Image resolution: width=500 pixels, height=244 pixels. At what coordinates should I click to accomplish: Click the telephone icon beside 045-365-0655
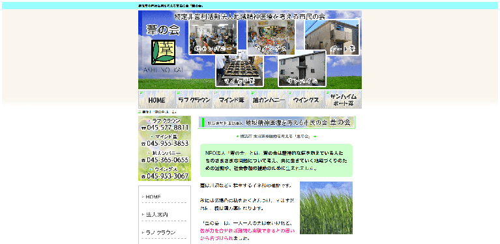[144, 160]
